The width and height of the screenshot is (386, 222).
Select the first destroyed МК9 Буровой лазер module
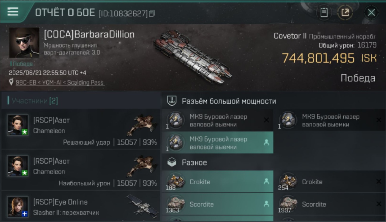pos(217,120)
